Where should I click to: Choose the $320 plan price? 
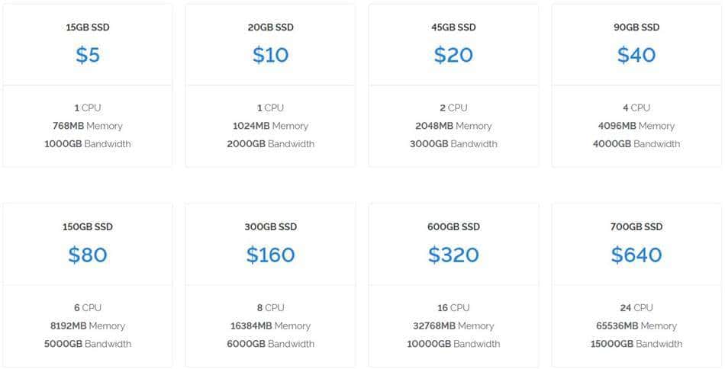(x=453, y=255)
